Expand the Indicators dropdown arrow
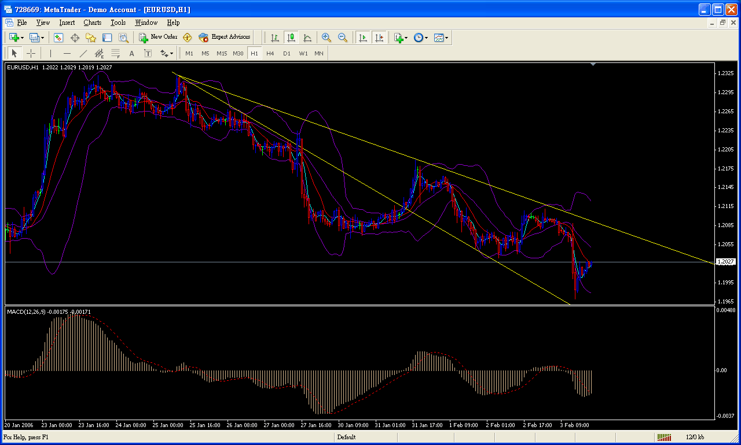 click(406, 38)
